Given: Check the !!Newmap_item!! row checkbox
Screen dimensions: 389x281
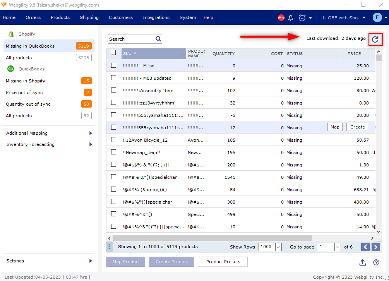Looking at the screenshot, I should pos(114,152).
